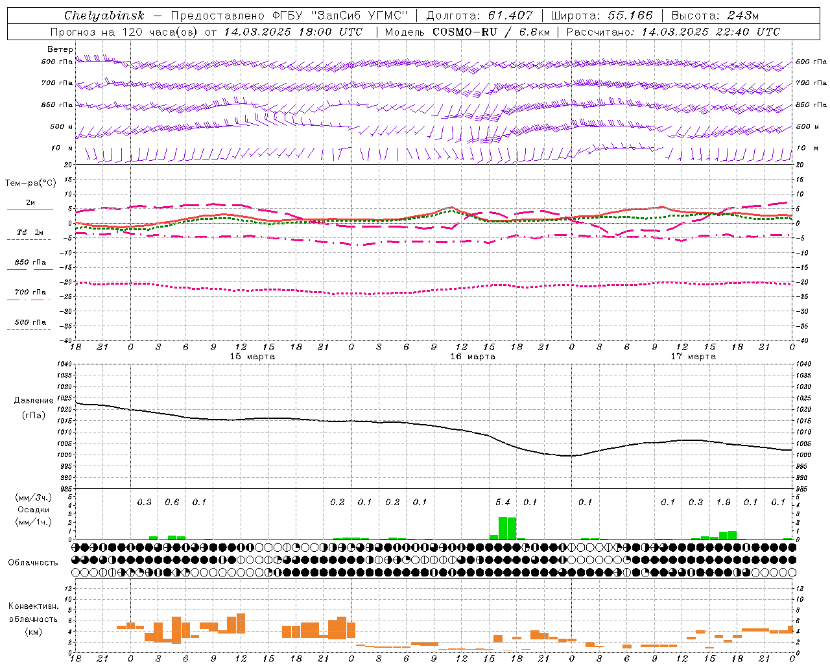Click the 5.4 precipitation value

point(503,502)
